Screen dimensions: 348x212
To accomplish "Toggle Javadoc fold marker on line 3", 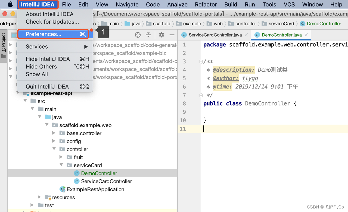I will click(201, 62).
